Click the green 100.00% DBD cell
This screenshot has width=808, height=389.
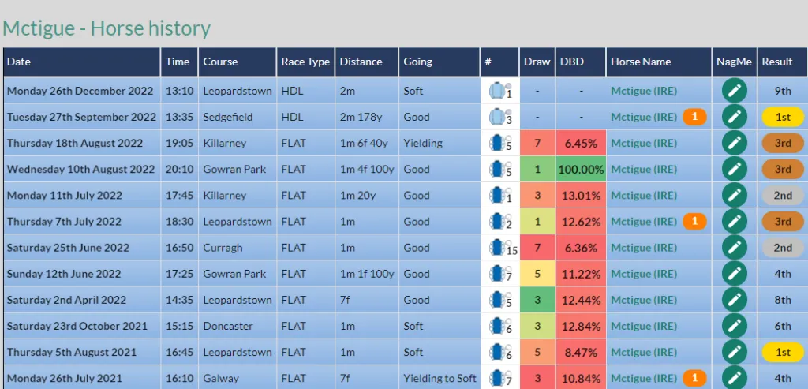(581, 170)
